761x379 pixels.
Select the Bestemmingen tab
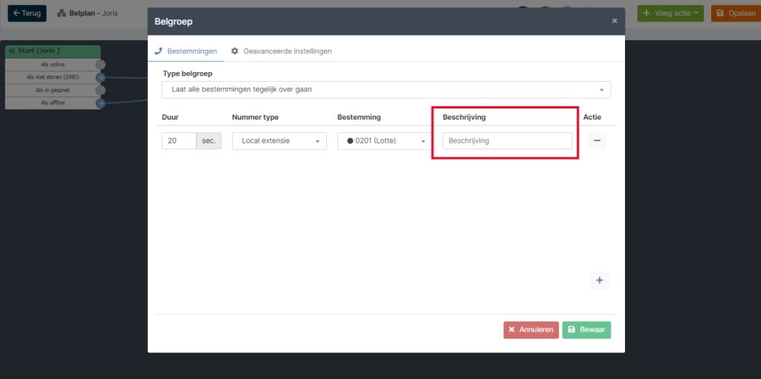pos(186,51)
